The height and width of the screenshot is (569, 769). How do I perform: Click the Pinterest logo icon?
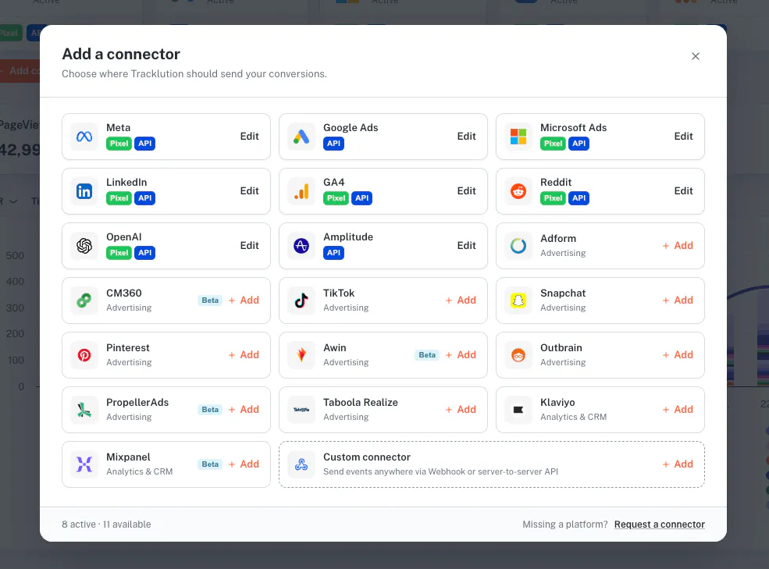pos(84,354)
